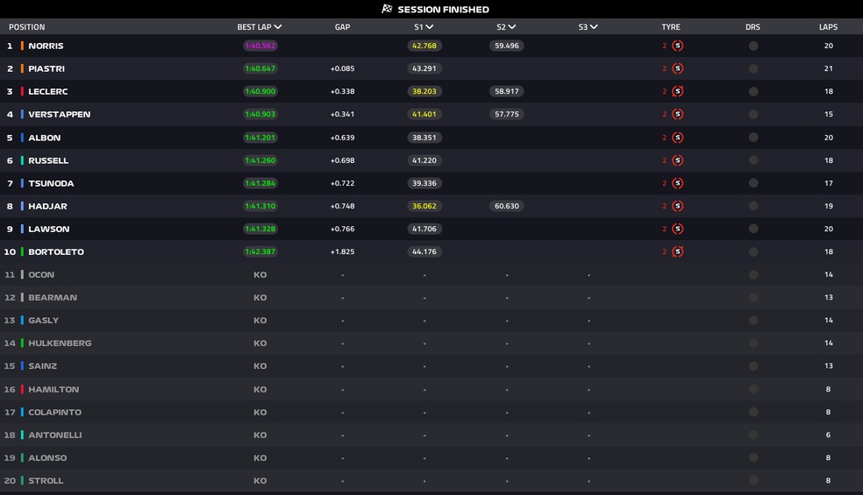Click Leclerc's soft tyre icon
The width and height of the screenshot is (863, 495).
click(678, 91)
